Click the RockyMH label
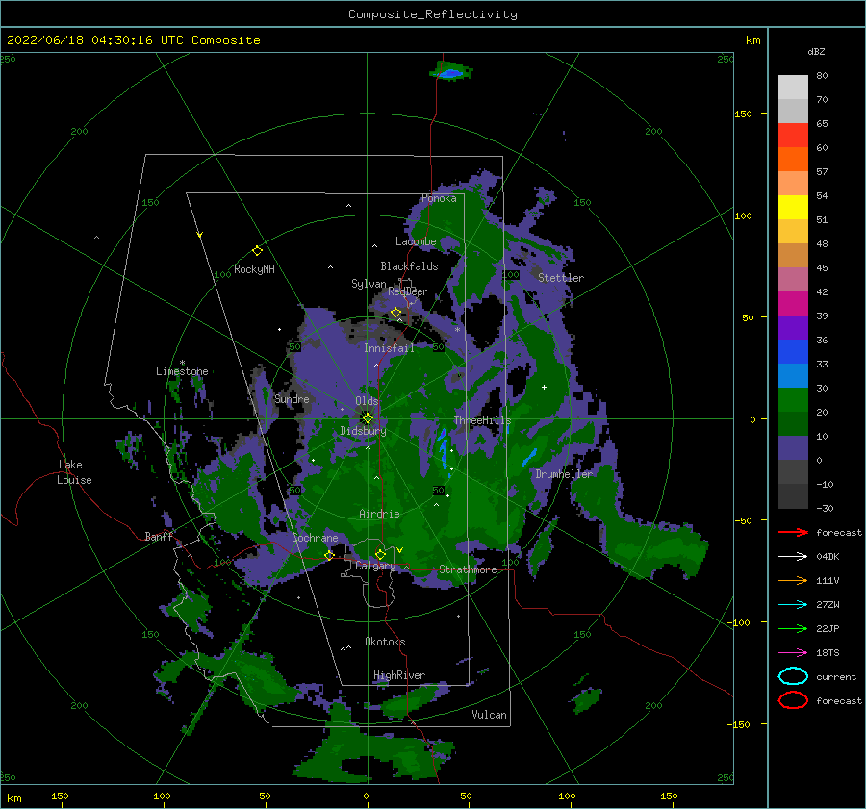 (x=254, y=269)
